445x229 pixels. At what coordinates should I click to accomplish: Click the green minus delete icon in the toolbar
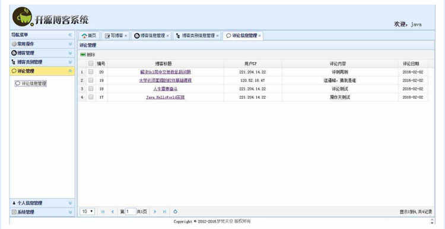(83, 54)
